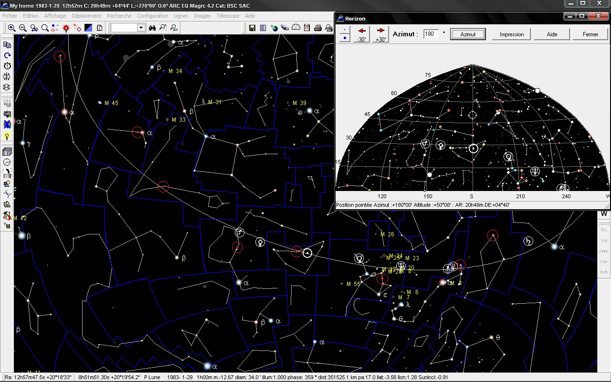611x382 pixels.
Task: Click the Aide button in Horizon window
Action: point(552,34)
